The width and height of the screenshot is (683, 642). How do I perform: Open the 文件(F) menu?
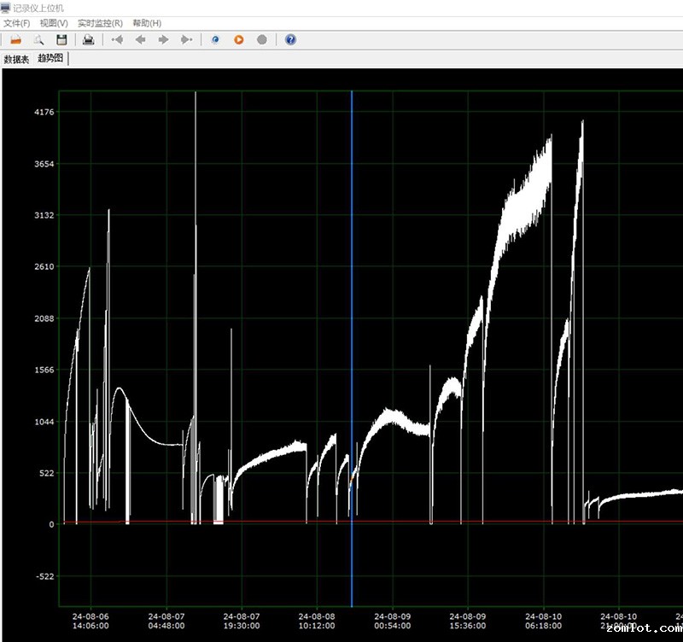coord(16,23)
